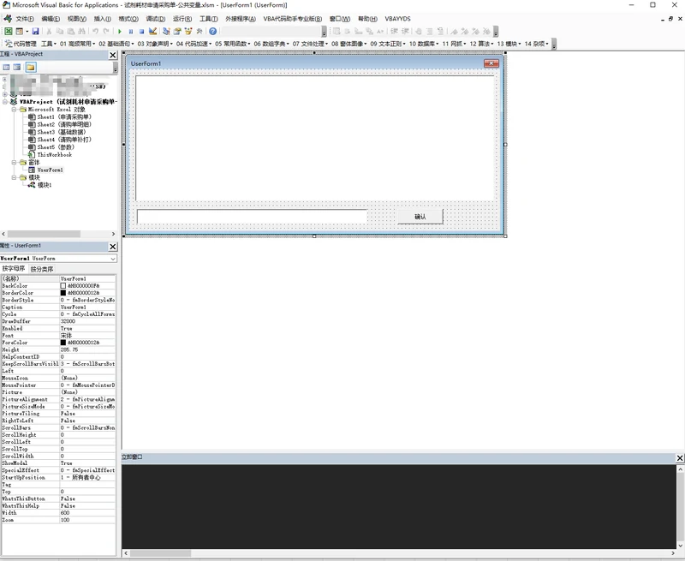Open the VBA代码助手专业版 menu
This screenshot has height=561, width=685.
(x=292, y=19)
